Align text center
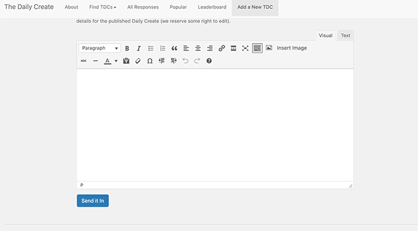Image resolution: width=418 pixels, height=231 pixels. [x=198, y=48]
